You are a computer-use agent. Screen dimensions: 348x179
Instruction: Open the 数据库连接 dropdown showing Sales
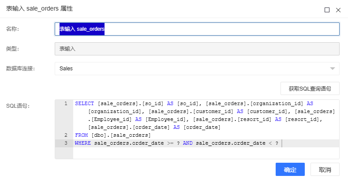[197, 69]
